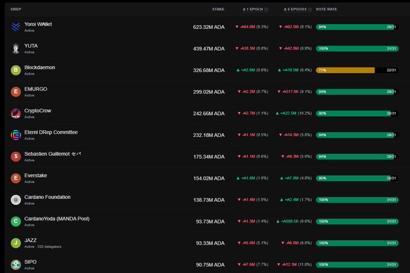Click the 93.73M ADA stake value
The height and width of the screenshot is (273, 410).
(210, 222)
